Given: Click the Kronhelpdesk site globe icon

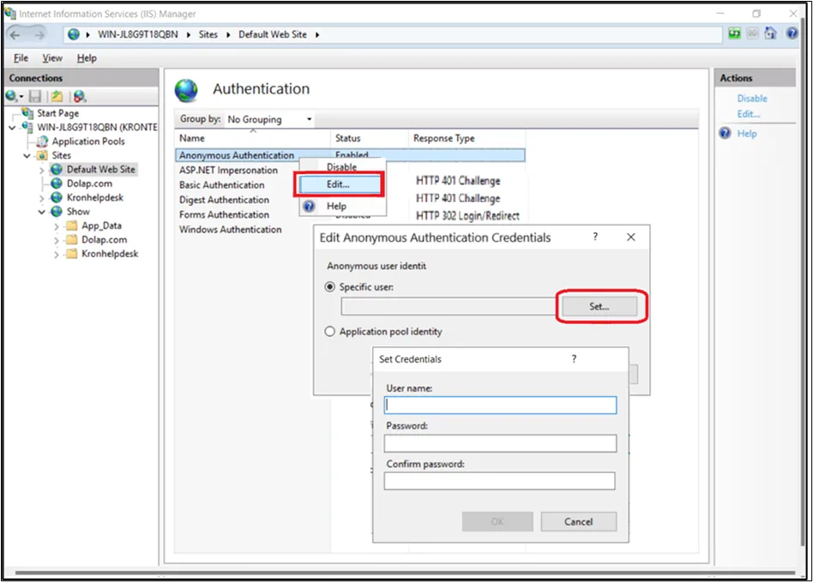Looking at the screenshot, I should 57,197.
